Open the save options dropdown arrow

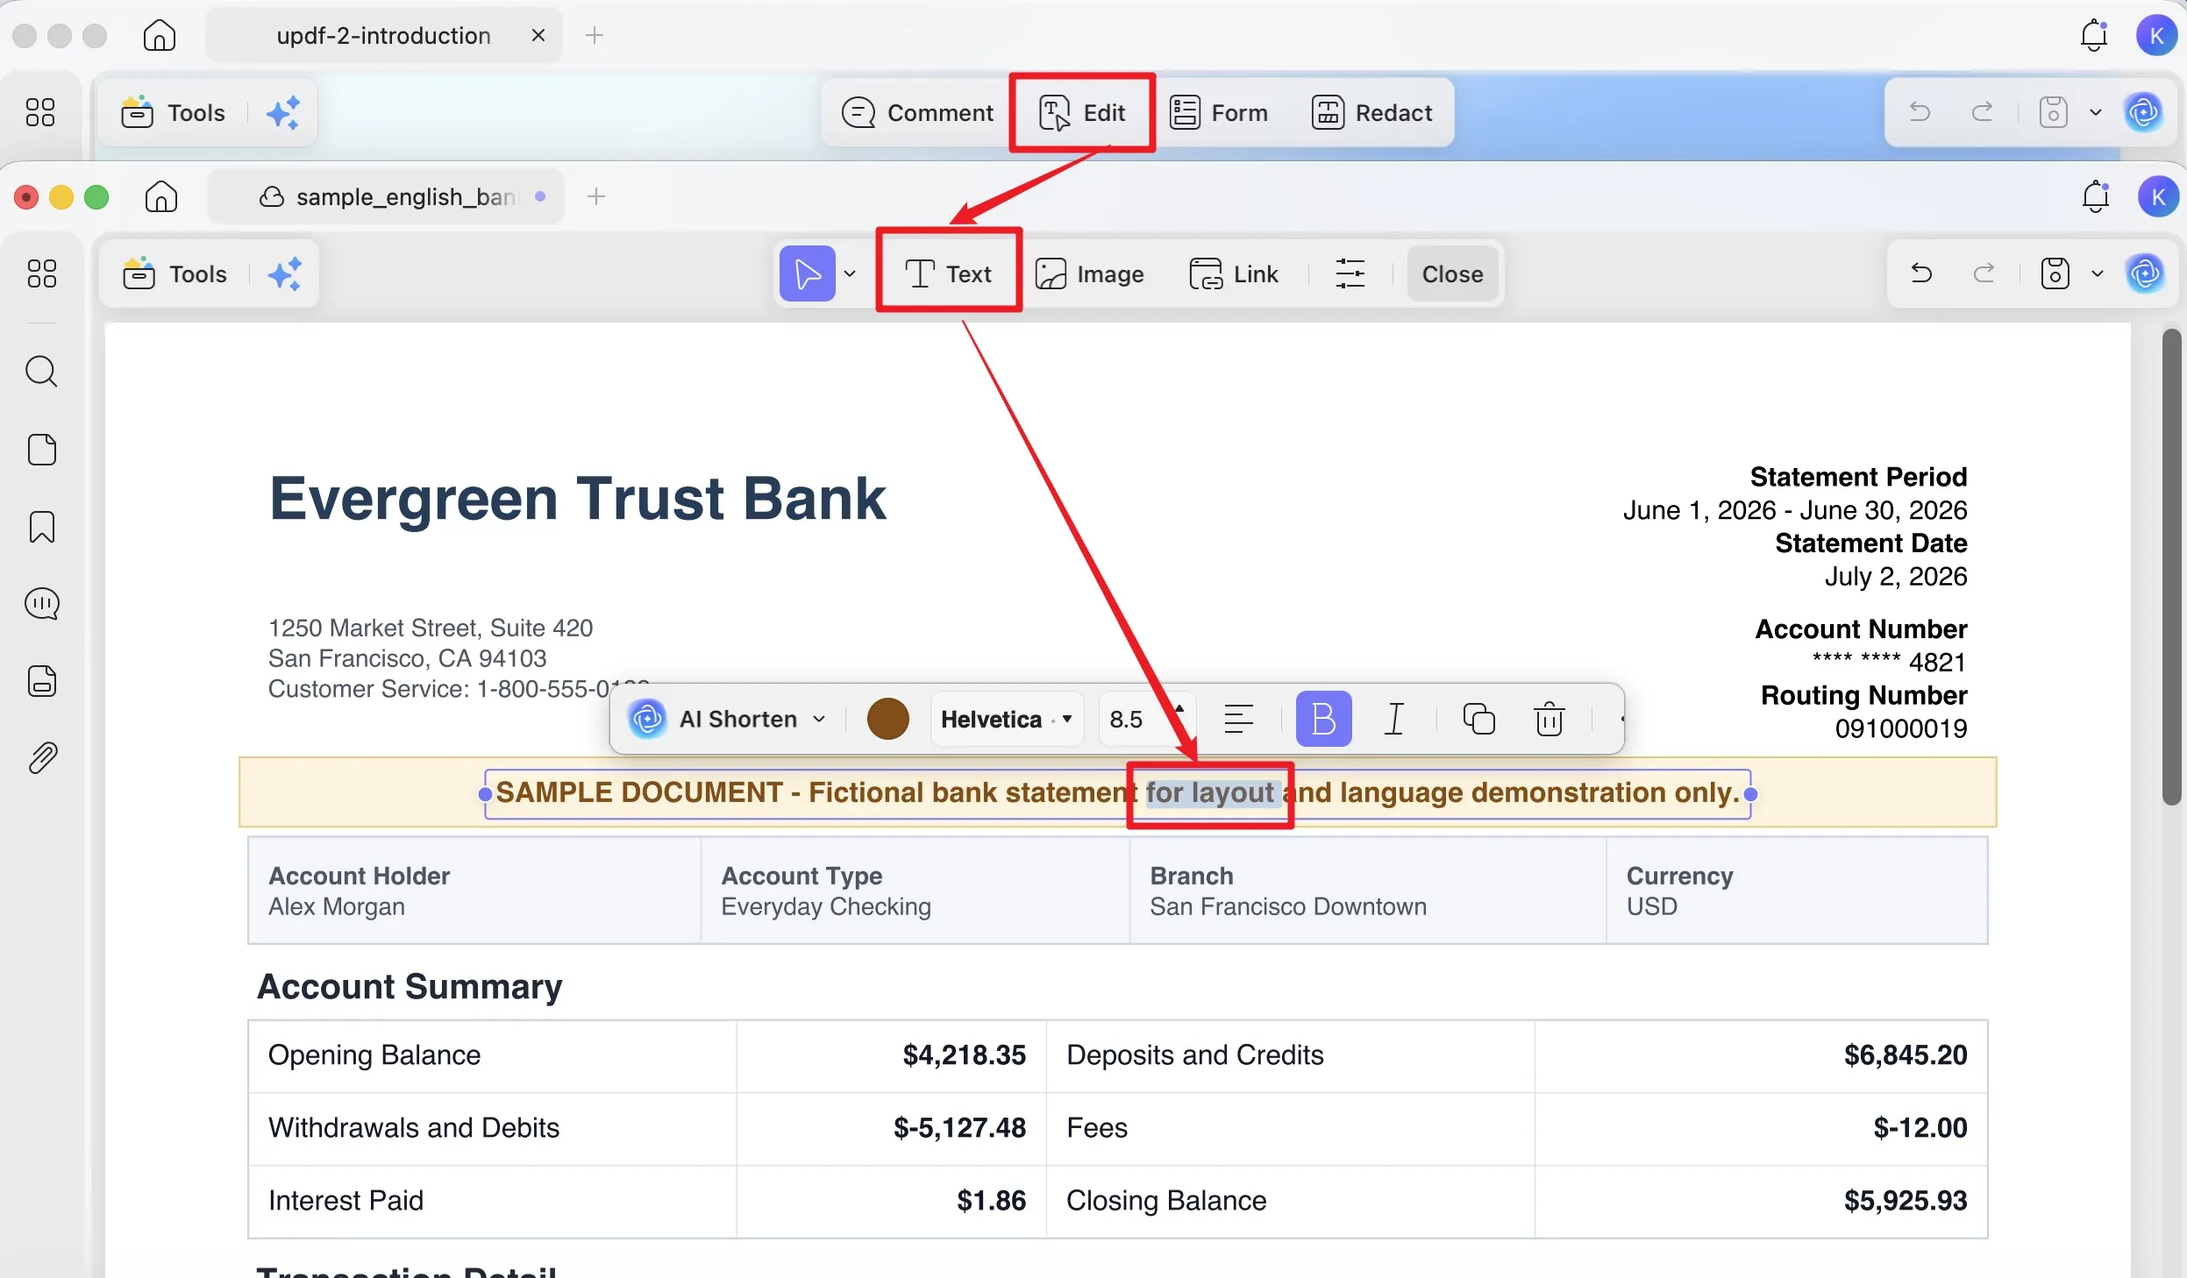[x=2097, y=273]
